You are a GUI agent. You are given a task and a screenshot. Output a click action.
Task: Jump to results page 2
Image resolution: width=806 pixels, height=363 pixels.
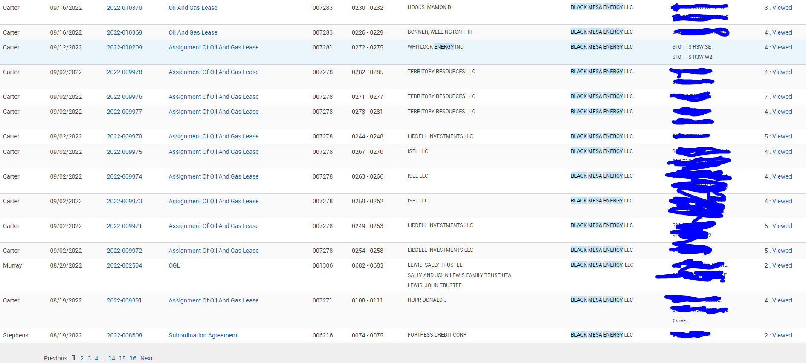pos(82,358)
